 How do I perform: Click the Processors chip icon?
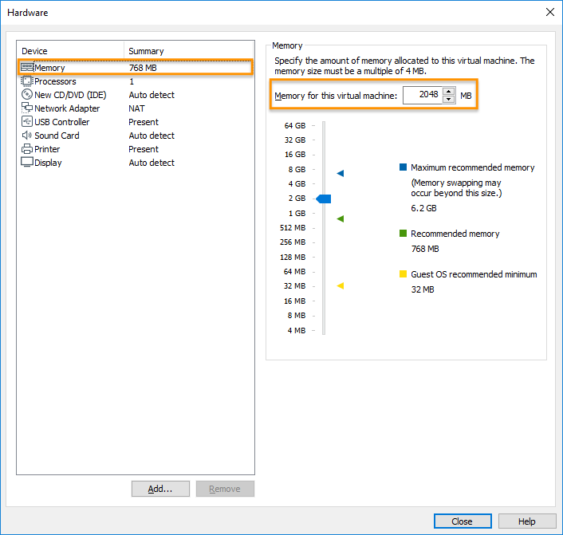pos(26,81)
